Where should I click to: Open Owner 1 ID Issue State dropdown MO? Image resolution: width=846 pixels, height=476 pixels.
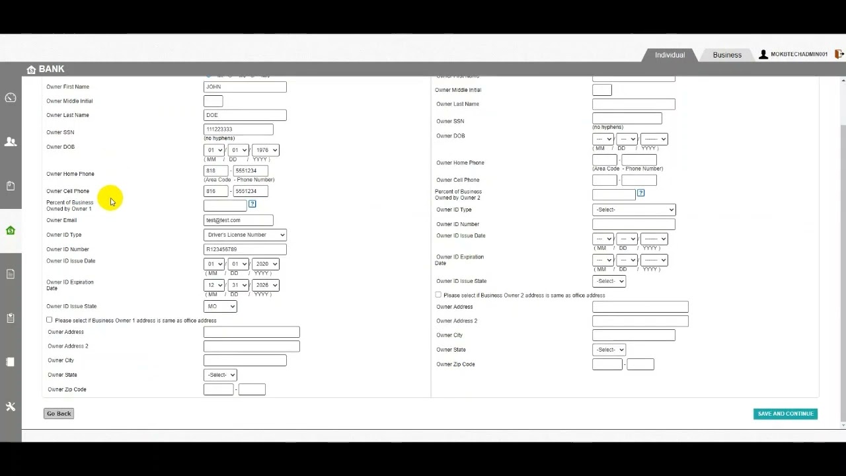point(220,306)
